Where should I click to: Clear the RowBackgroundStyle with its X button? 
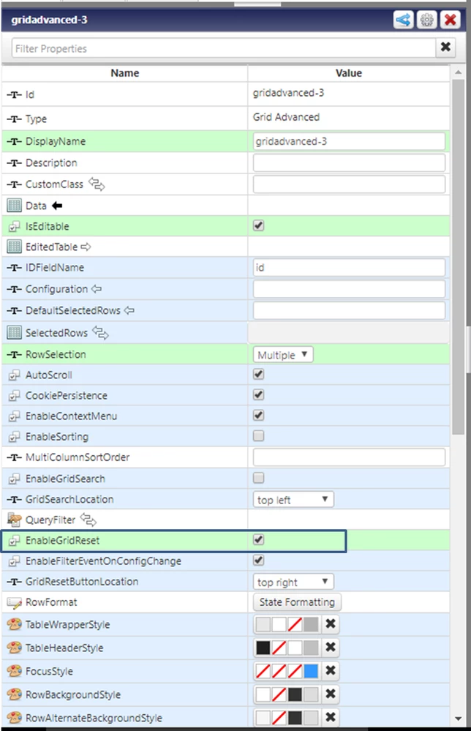click(x=331, y=694)
